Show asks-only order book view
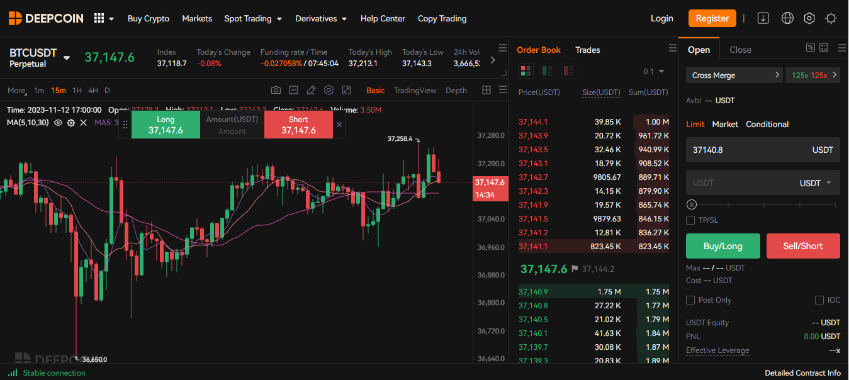849x380 pixels. coord(568,70)
